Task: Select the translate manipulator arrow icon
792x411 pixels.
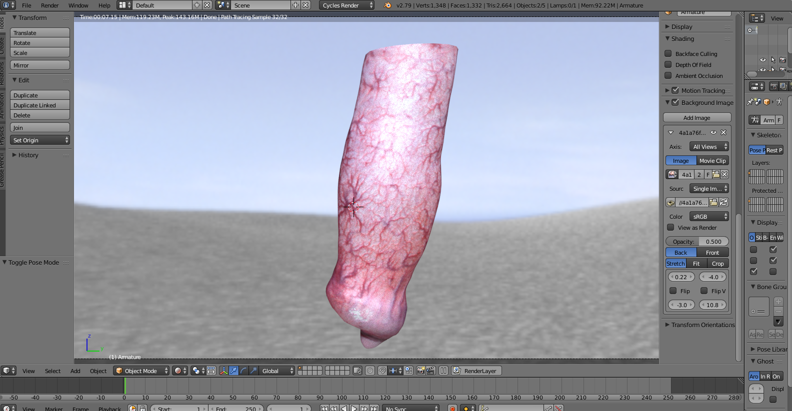Action: click(233, 371)
